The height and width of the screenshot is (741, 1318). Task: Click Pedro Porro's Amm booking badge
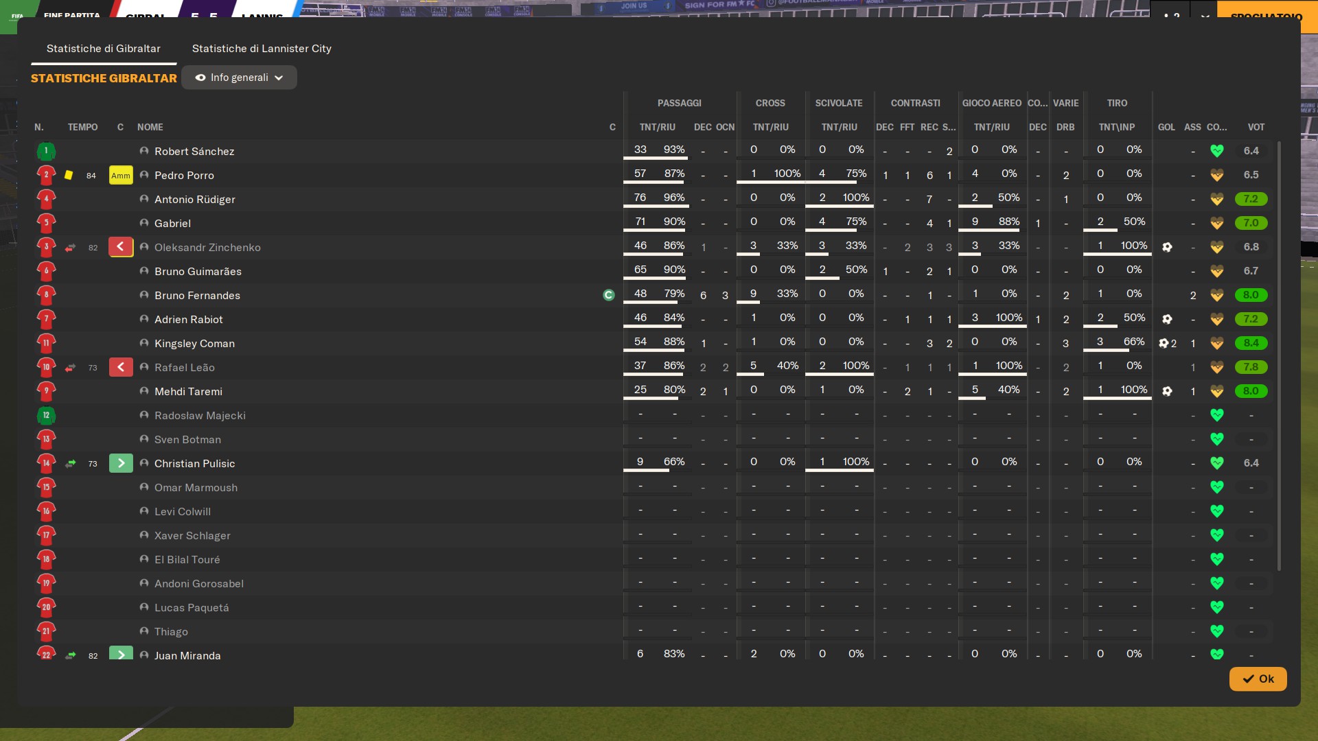pyautogui.click(x=121, y=176)
